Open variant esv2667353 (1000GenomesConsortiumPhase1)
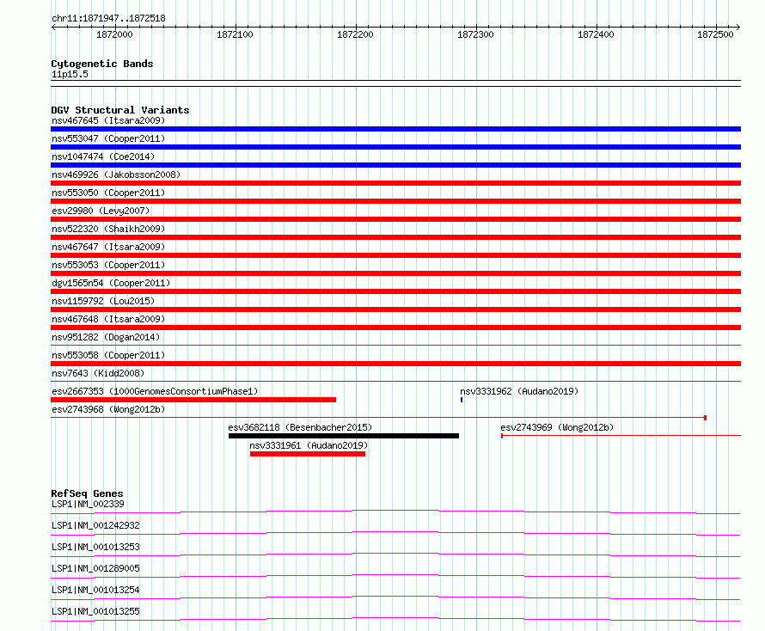765x631 pixels. tap(155, 391)
